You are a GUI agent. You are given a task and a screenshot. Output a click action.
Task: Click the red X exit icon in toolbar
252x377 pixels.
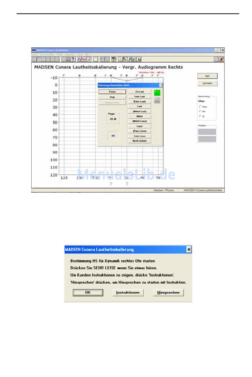click(221, 59)
